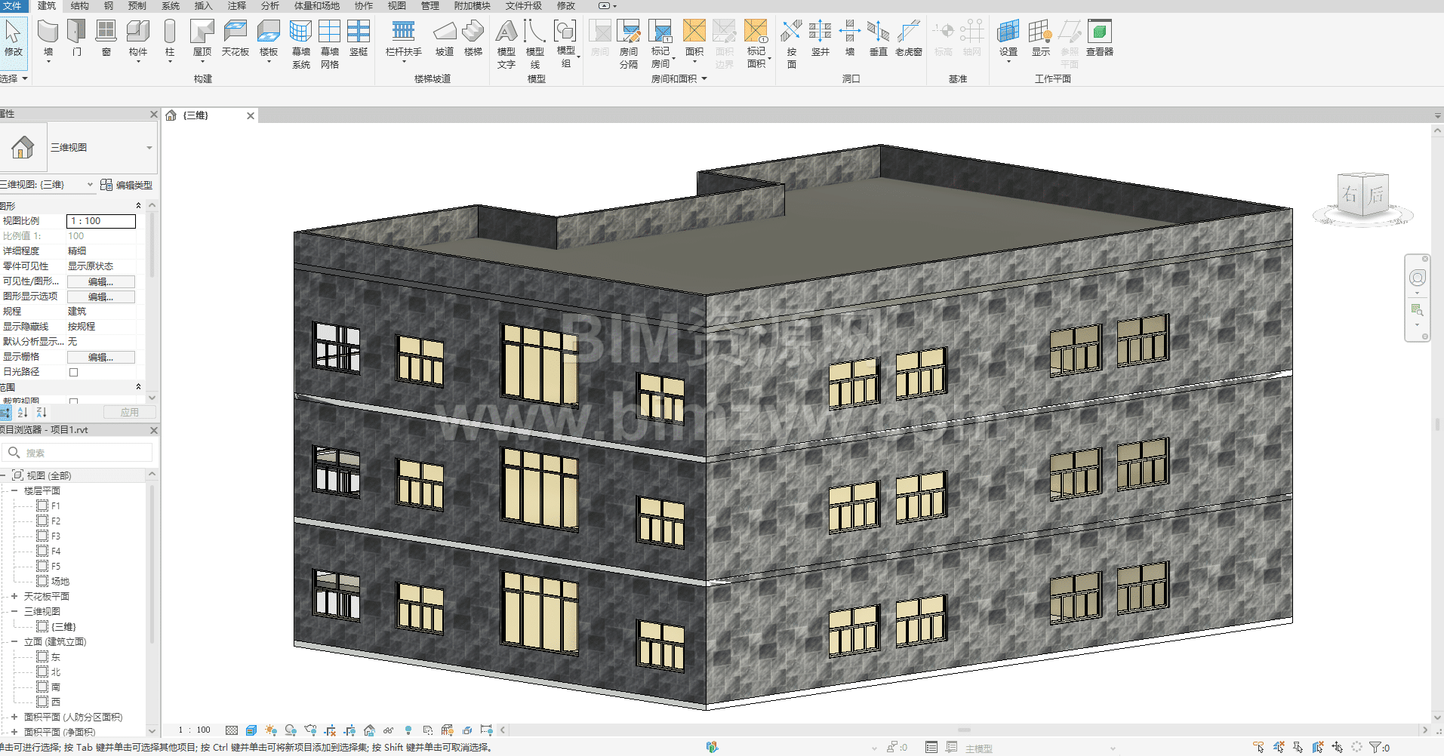Click the ViewCube navigation cube
Screen dimensions: 1444x756
coord(1362,195)
